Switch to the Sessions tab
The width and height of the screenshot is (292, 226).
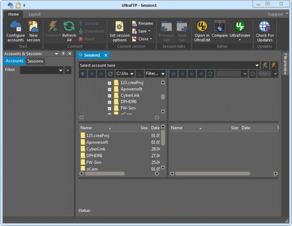pyautogui.click(x=35, y=61)
